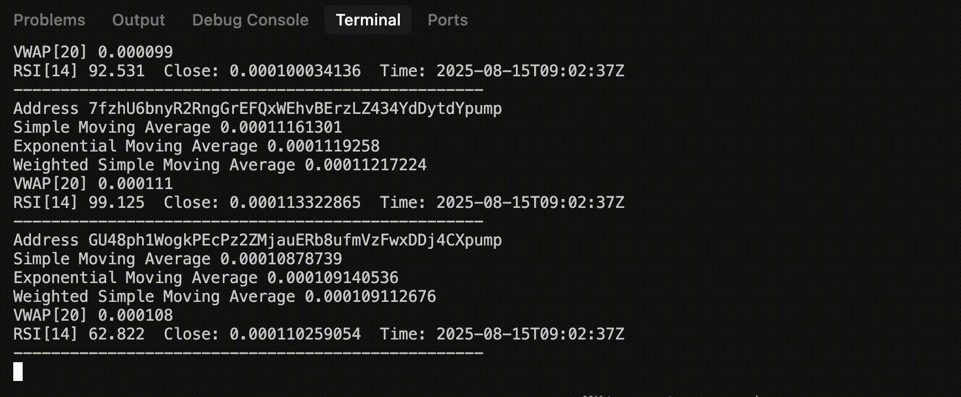Click address 7fzhU6bnyR2RngGrEFQxWEhvBErzLZ434YdDytdYpump
961x397 pixels.
click(x=295, y=108)
